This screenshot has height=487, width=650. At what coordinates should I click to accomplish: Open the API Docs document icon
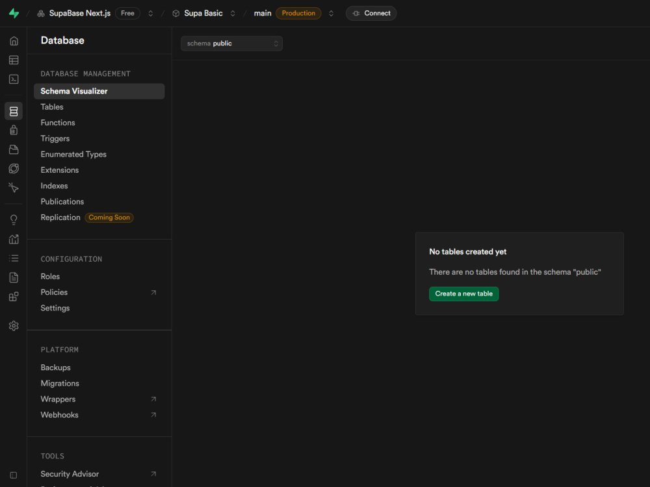[14, 277]
